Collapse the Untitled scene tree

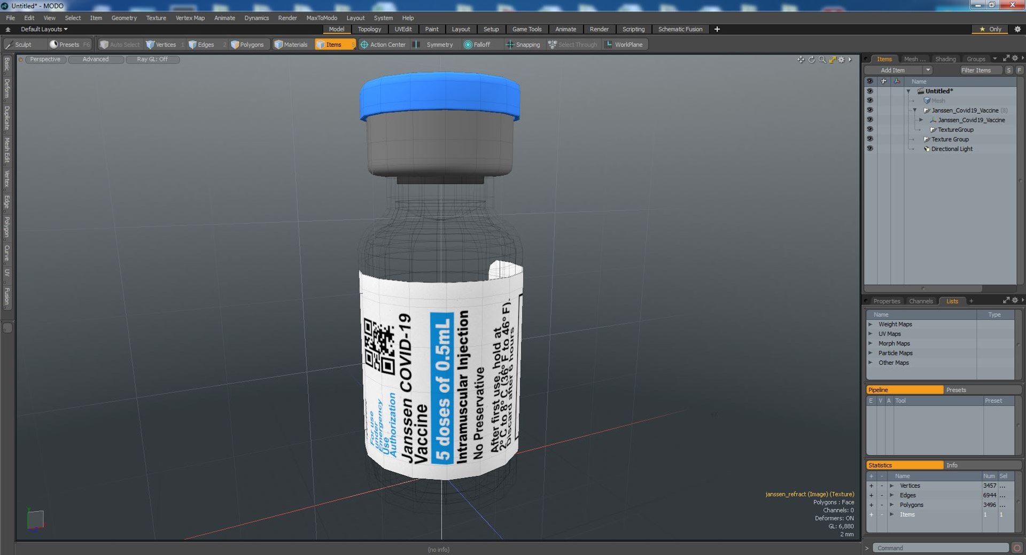(x=908, y=91)
